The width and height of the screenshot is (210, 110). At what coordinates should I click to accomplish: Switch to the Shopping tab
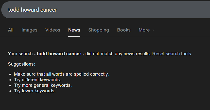tap(99, 30)
